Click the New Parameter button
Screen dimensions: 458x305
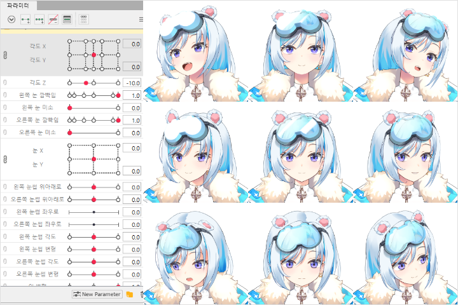click(97, 294)
